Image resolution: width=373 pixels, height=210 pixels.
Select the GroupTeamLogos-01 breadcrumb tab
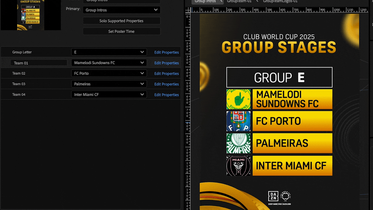pyautogui.click(x=280, y=2)
